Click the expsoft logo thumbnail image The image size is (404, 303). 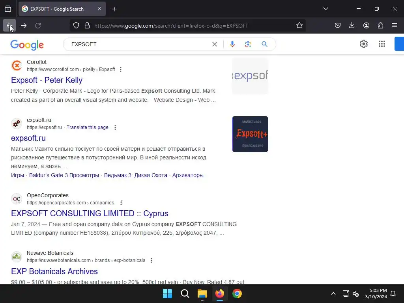250,76
